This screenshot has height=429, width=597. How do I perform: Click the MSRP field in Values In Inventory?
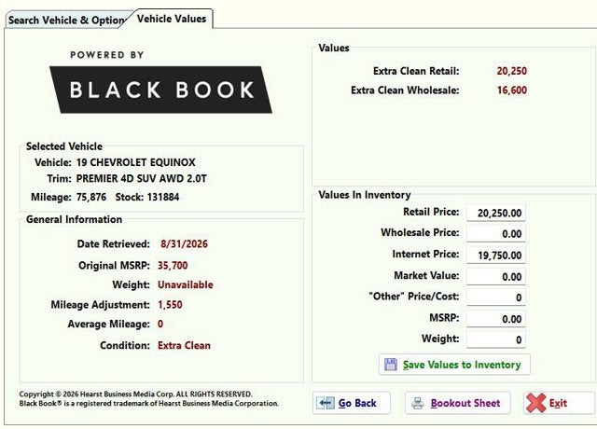pyautogui.click(x=496, y=319)
